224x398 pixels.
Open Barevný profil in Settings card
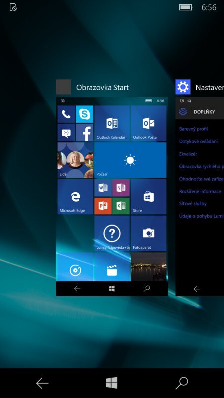193,129
